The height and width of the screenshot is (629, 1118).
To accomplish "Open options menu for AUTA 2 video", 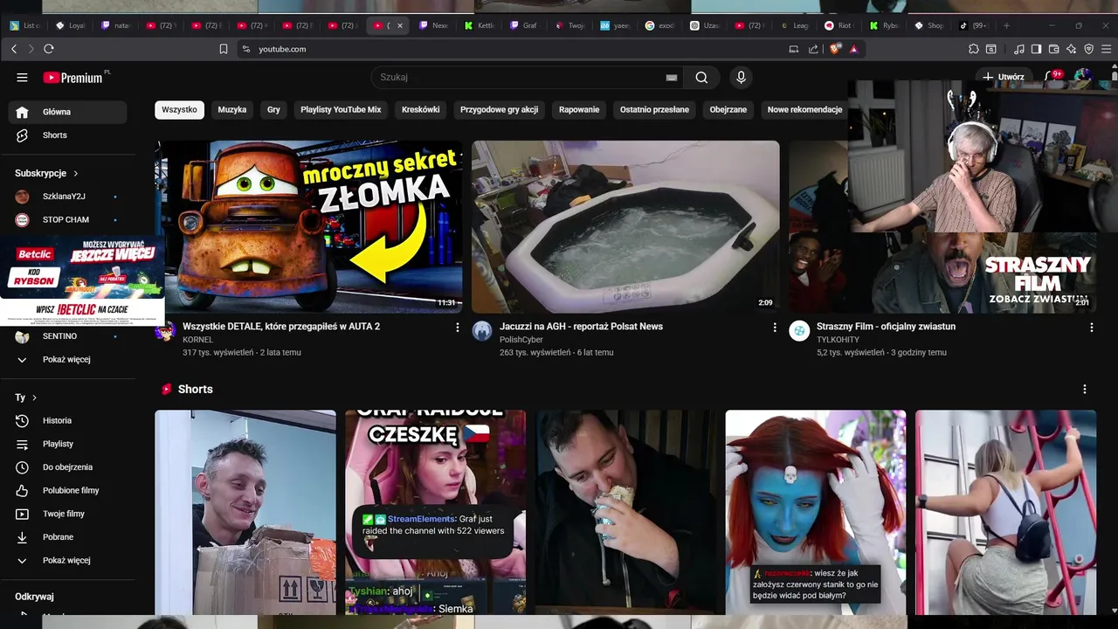I will (x=457, y=327).
